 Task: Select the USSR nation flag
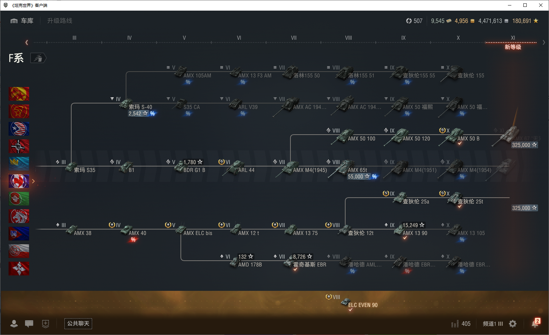click(19, 111)
